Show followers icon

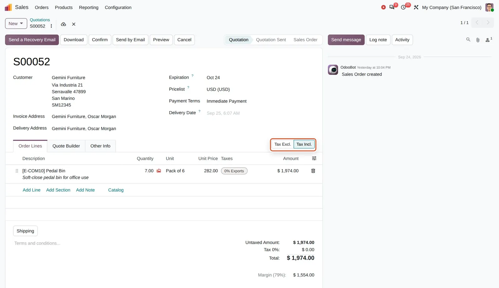[489, 40]
